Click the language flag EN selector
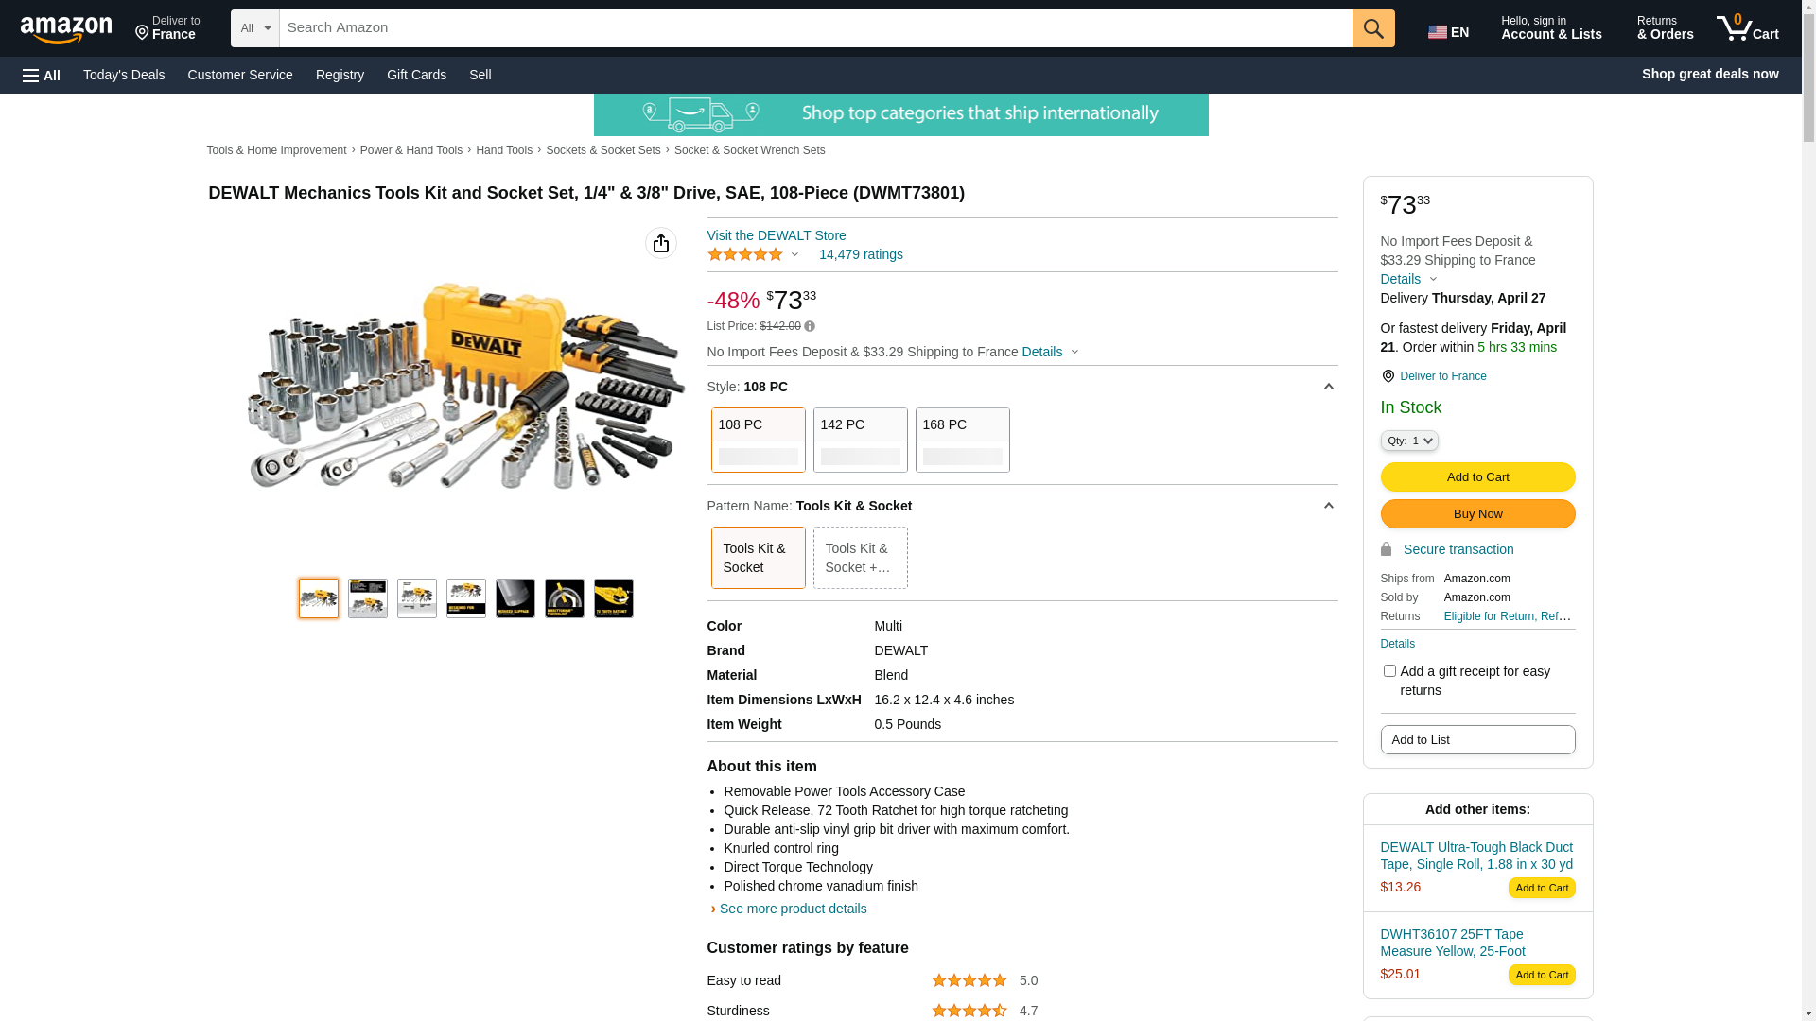 [1448, 32]
